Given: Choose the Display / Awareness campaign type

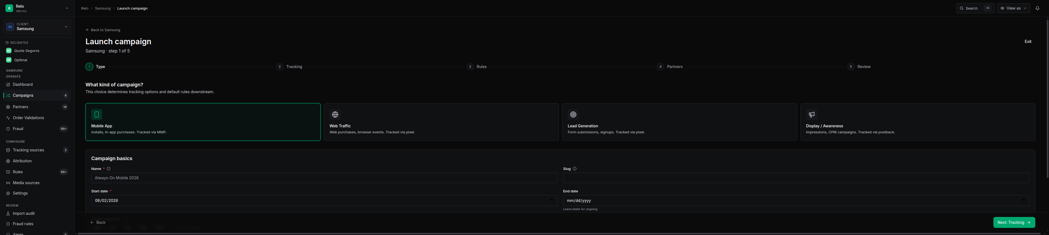Looking at the screenshot, I should pyautogui.click(x=917, y=122).
